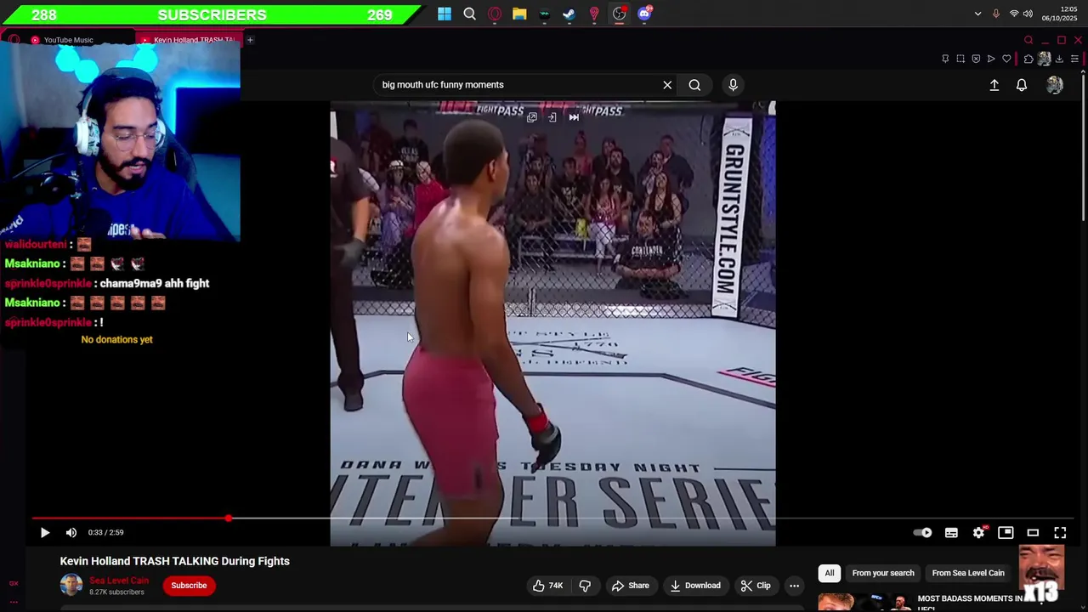
Task: Run YouTube search magnifier button
Action: (x=694, y=84)
